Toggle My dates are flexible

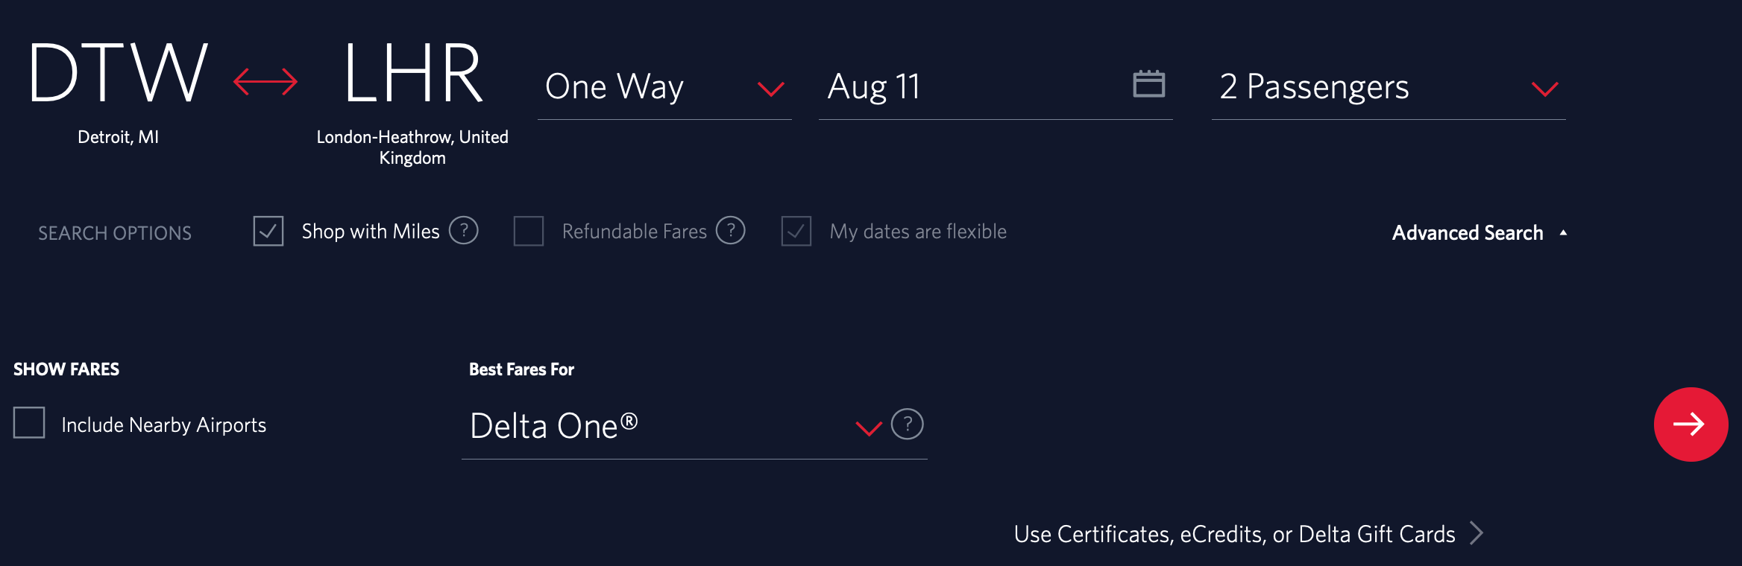(x=796, y=232)
